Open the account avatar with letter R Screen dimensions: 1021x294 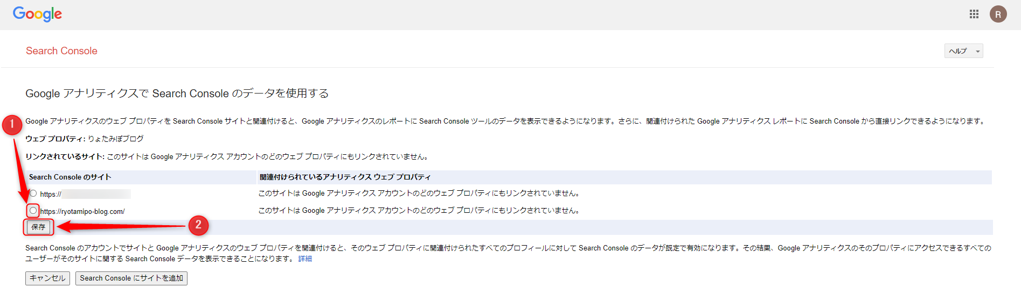pyautogui.click(x=998, y=15)
